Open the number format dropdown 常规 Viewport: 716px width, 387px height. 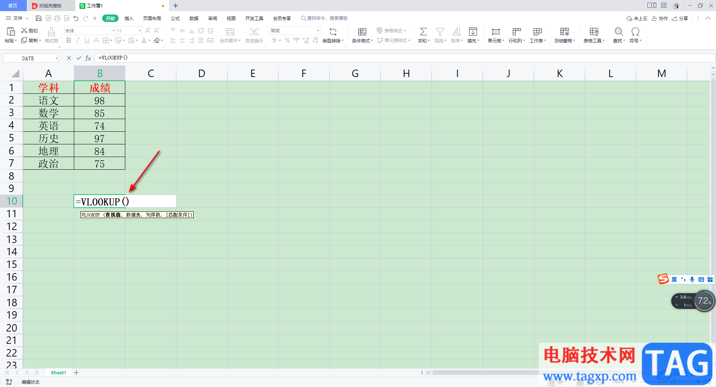[x=318, y=31]
